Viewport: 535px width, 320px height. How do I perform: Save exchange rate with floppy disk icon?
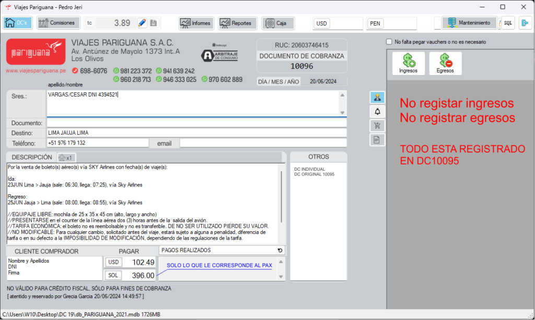[154, 23]
